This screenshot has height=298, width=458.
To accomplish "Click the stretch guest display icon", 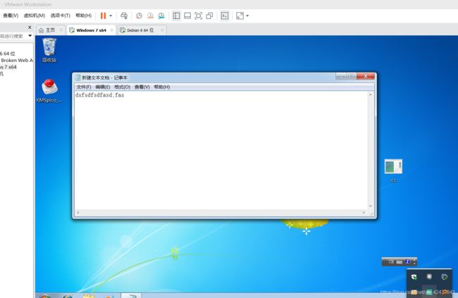I will coord(240,15).
